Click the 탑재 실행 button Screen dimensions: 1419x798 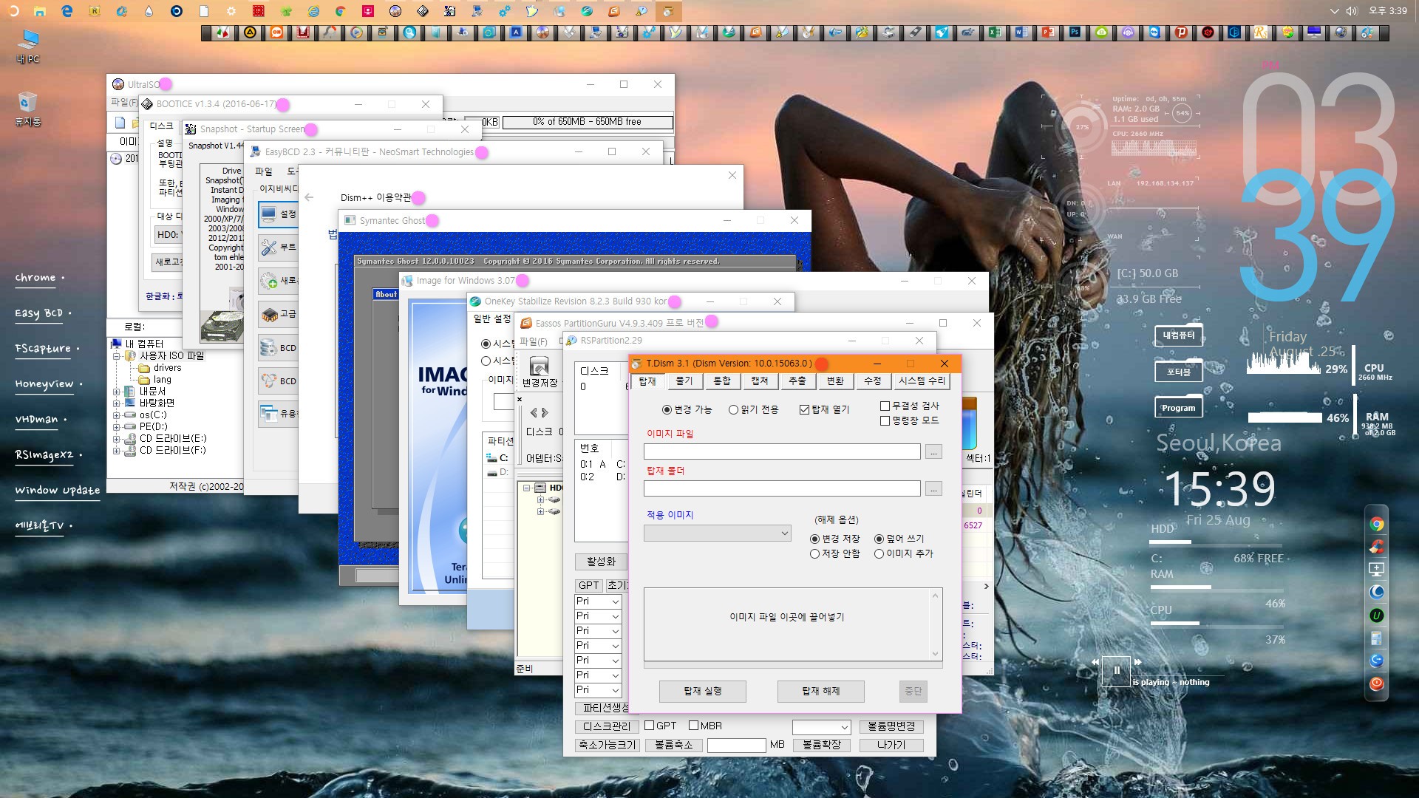[x=702, y=691]
